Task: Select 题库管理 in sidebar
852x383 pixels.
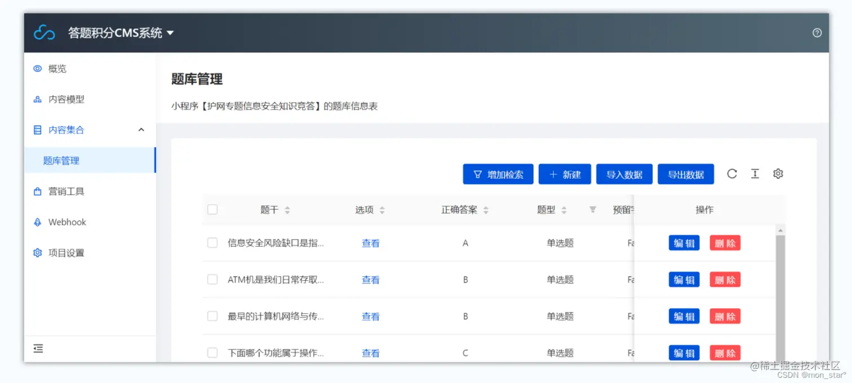Action: pyautogui.click(x=90, y=160)
